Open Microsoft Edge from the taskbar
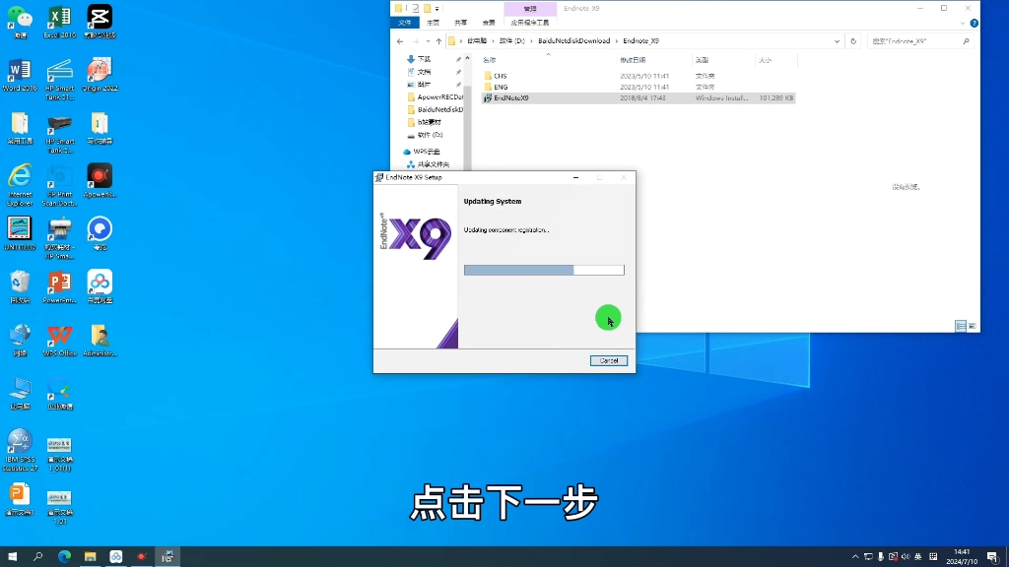Screen dimensions: 1009x567 pyautogui.click(x=64, y=557)
